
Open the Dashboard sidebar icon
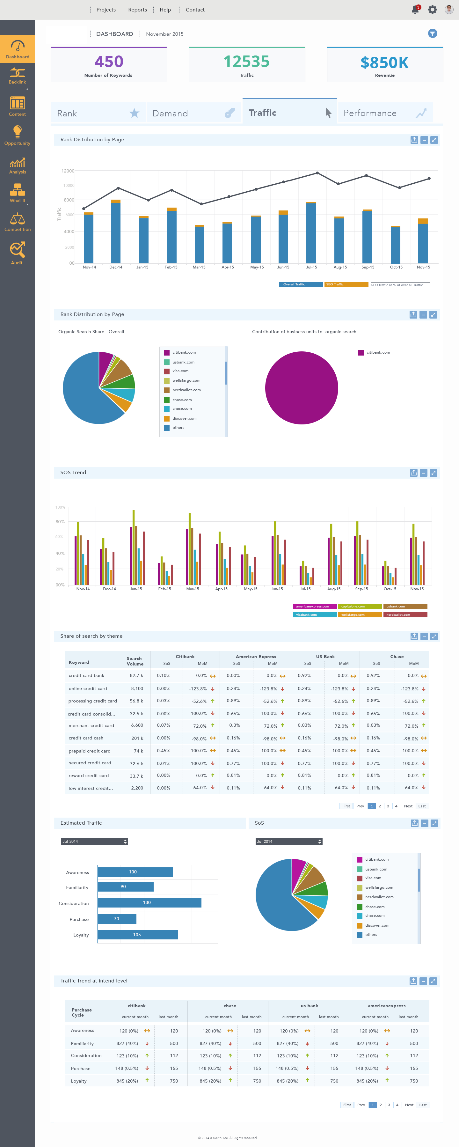[x=17, y=49]
